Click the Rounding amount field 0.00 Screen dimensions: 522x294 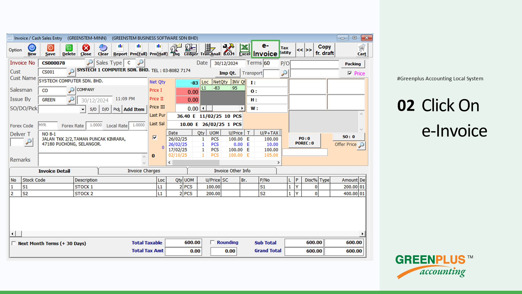click(223, 251)
